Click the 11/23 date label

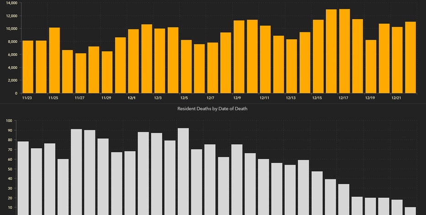[27, 98]
